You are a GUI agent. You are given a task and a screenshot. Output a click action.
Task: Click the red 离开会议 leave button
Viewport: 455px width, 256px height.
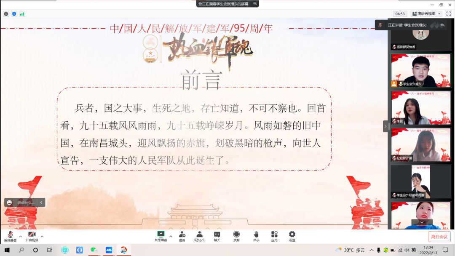439,237
